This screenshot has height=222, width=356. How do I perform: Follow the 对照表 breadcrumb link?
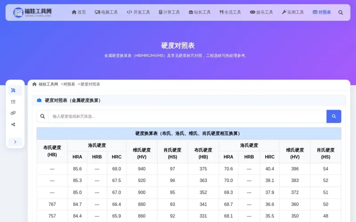(69, 84)
